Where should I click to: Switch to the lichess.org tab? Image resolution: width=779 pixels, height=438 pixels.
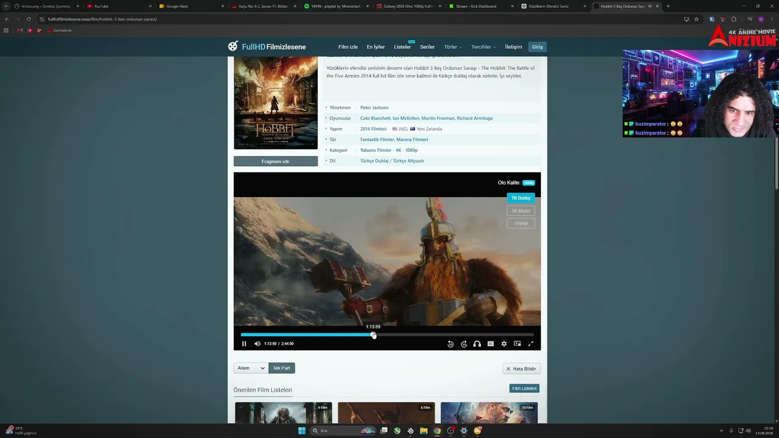coord(46,6)
